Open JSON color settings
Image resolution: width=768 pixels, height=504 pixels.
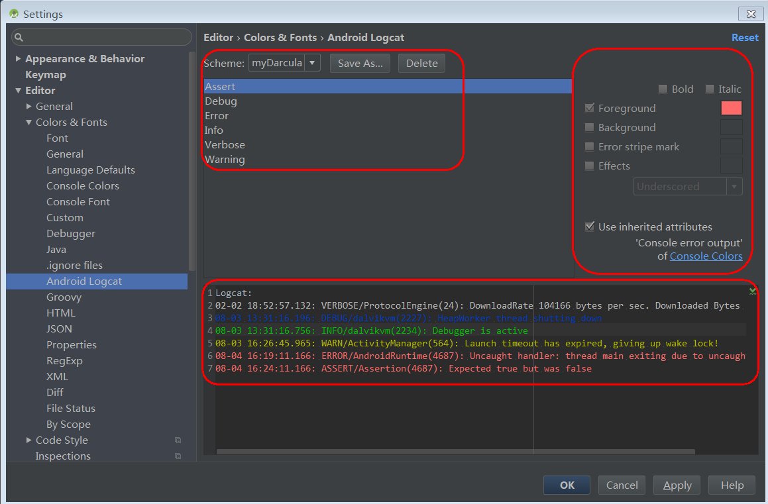59,328
